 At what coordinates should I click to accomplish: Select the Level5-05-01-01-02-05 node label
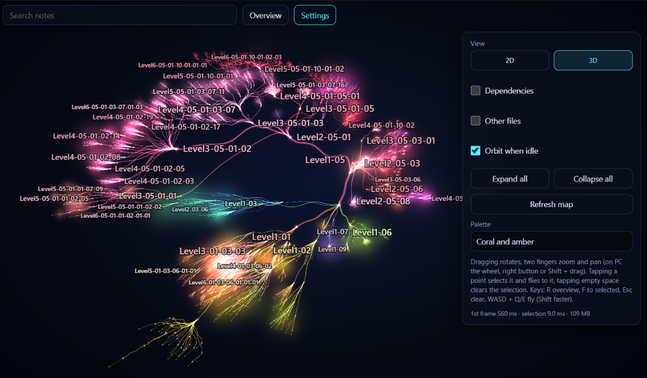coord(54,199)
